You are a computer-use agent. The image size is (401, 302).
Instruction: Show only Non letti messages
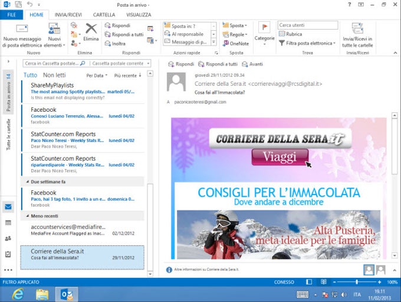point(54,75)
